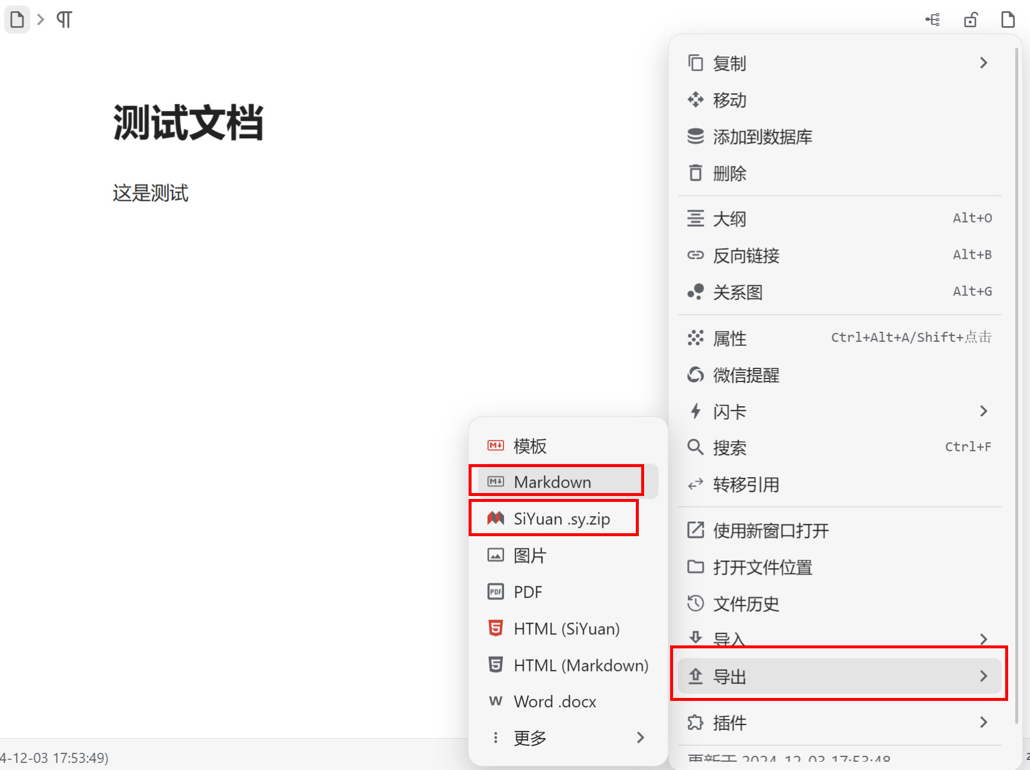
Task: Click the 反向链接 link icon
Action: tap(696, 255)
